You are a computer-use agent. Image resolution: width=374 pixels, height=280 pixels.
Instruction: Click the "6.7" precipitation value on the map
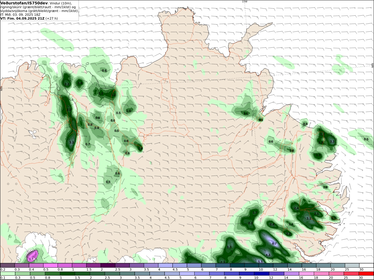coord(274,243)
